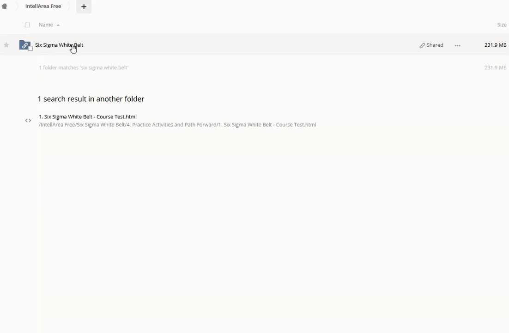Click the HTML code file icon
The height and width of the screenshot is (333, 509).
(x=28, y=121)
